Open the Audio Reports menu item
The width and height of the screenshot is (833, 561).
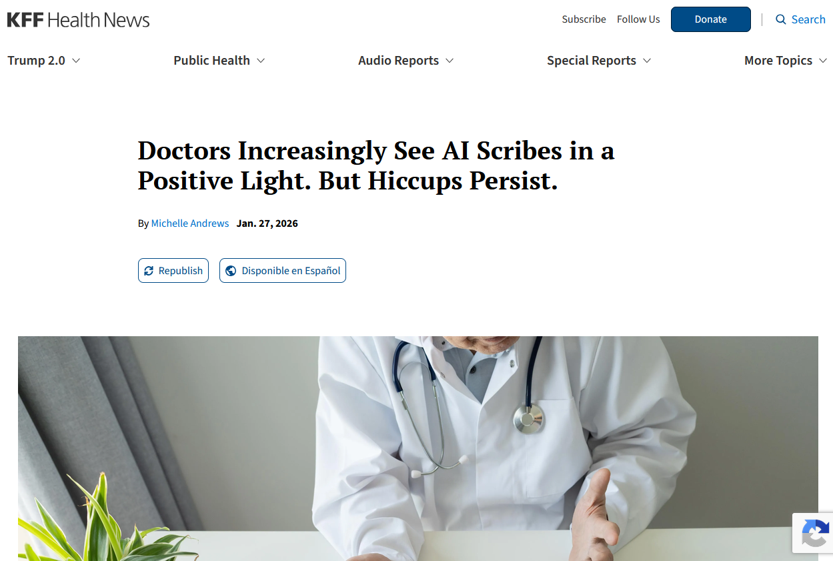398,61
